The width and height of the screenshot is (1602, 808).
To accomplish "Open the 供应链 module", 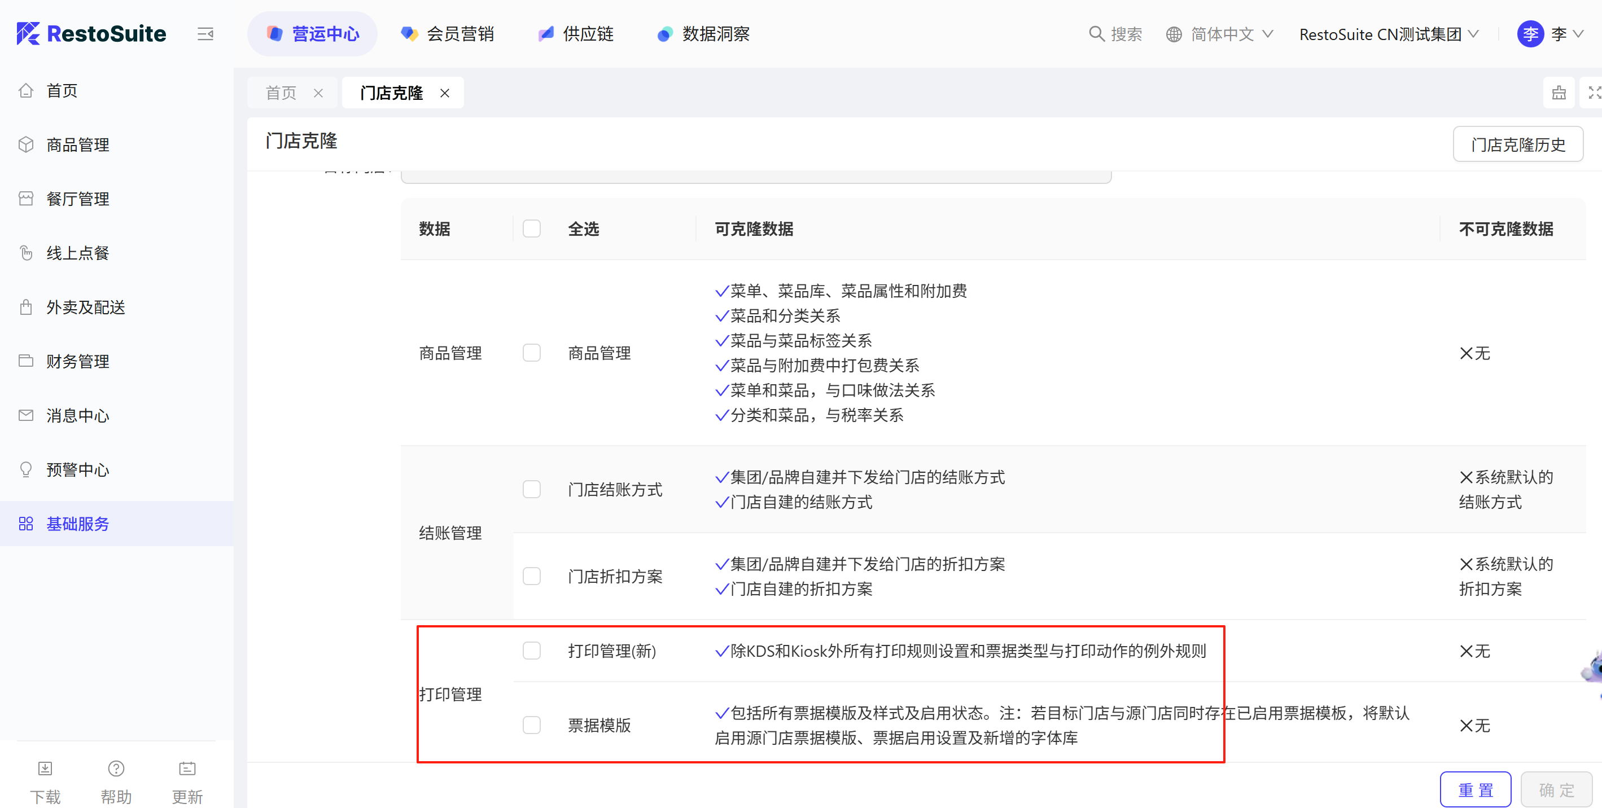I will pos(576,33).
